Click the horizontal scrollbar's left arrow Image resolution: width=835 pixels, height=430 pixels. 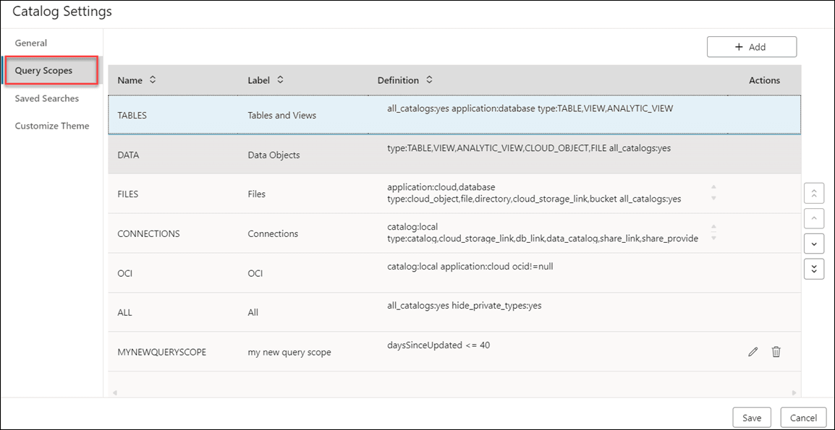115,391
